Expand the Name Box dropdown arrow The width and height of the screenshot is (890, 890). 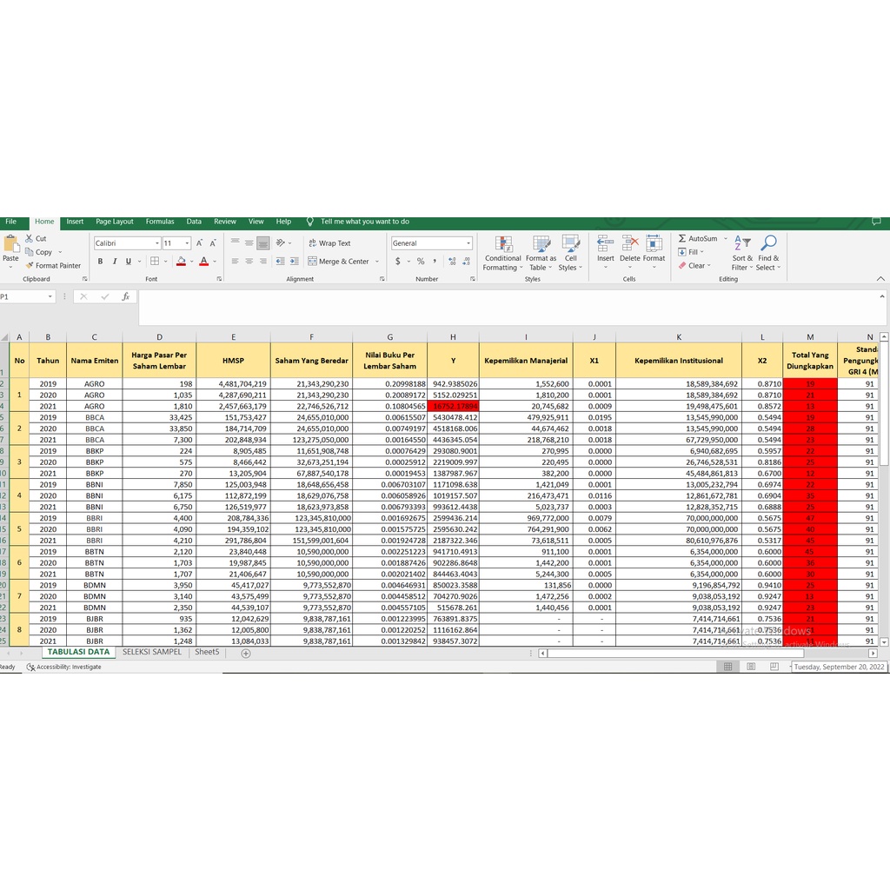pyautogui.click(x=50, y=296)
